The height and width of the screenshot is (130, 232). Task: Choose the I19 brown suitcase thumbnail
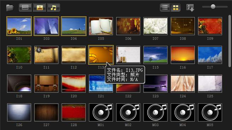pos(46,84)
